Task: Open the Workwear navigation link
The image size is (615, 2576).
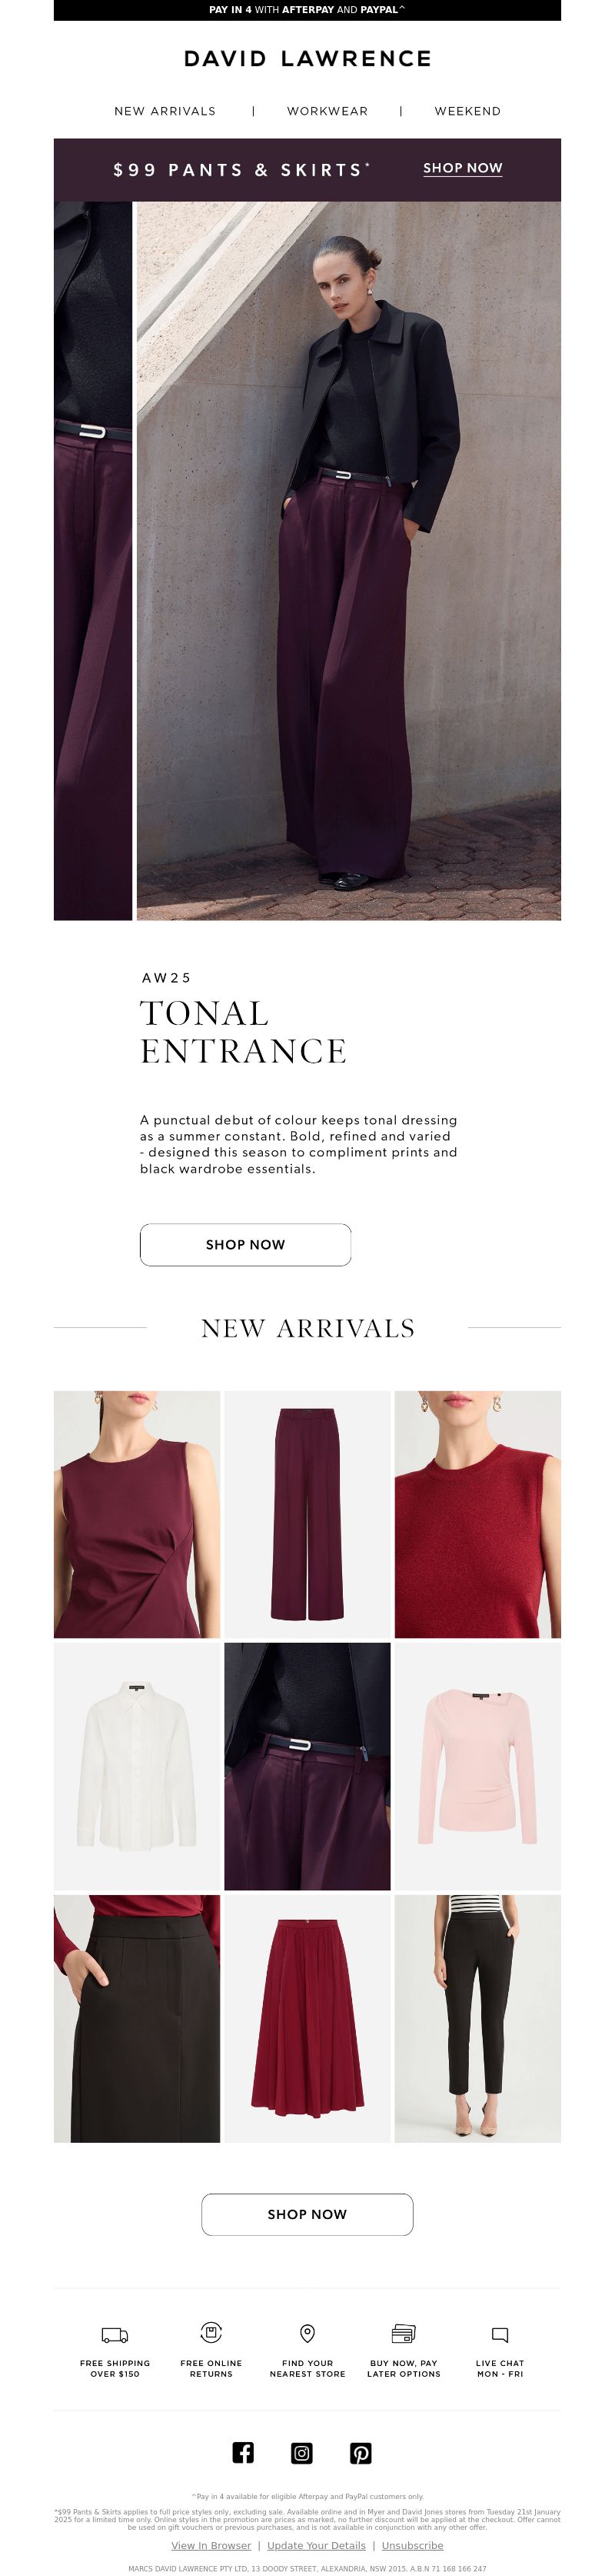Action: click(327, 111)
